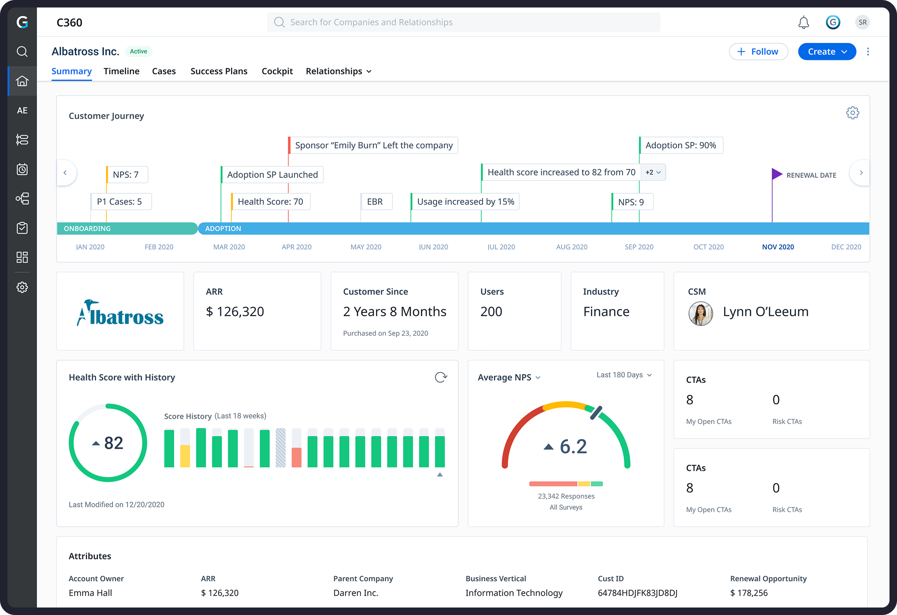The image size is (897, 615).
Task: Go to previous Customer Journey period
Action: pyautogui.click(x=65, y=173)
